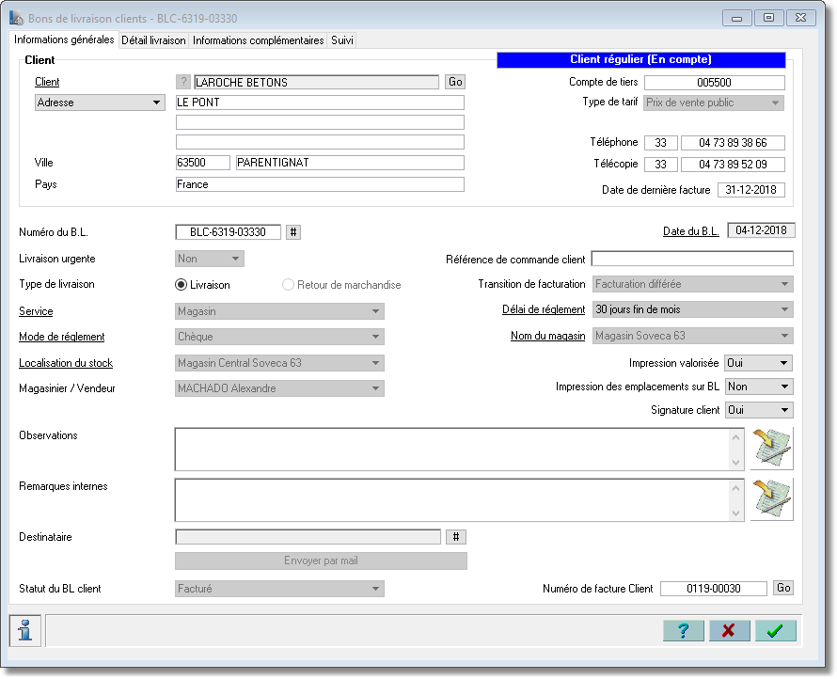Minimize the Bons de livraison window

737,18
